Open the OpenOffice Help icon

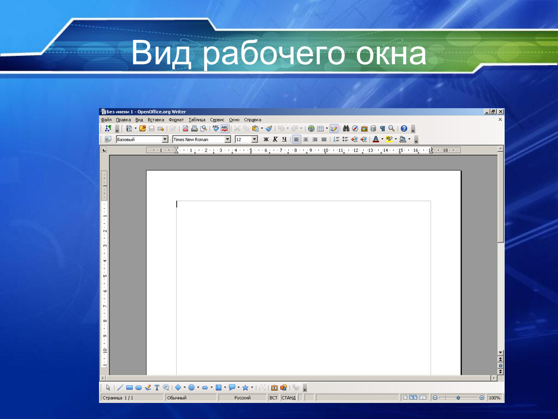[x=404, y=129]
